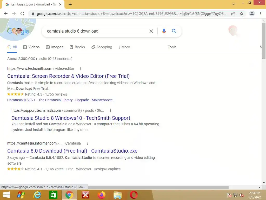Click the horizontal scrollbar right arrow

(260, 187)
